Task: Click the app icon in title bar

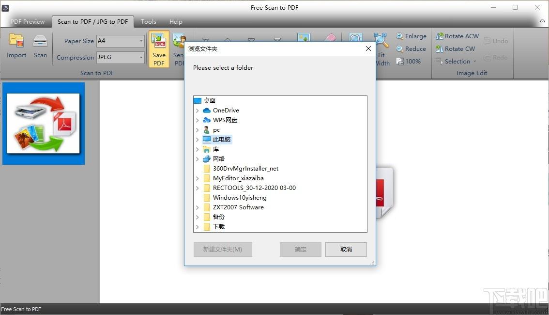Action: (5, 8)
